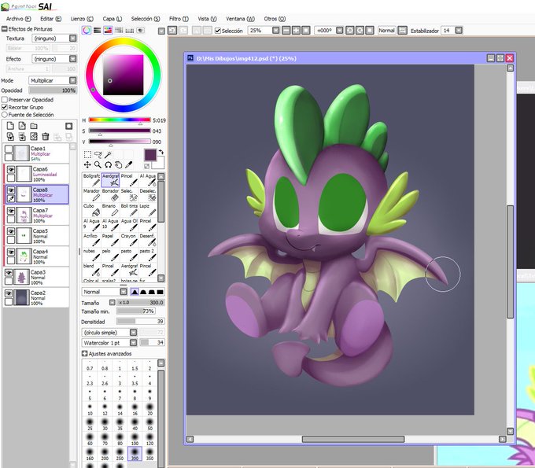The image size is (535, 468).
Task: Open the Filtro menu
Action: point(179,19)
